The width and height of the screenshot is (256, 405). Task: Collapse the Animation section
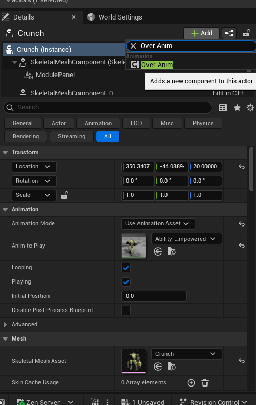click(x=5, y=210)
